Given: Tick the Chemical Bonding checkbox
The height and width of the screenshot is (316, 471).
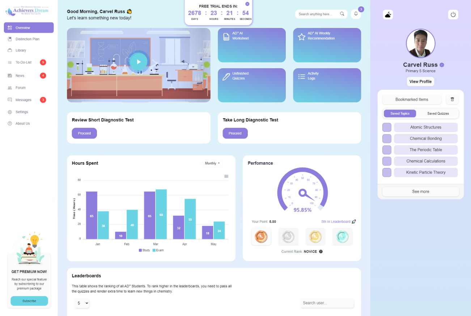Looking at the screenshot, I should point(387,139).
